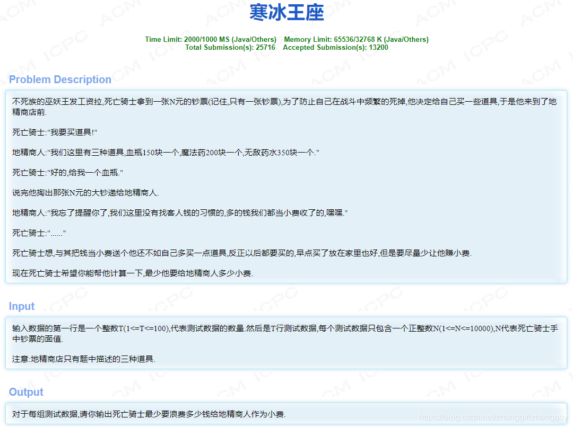Click the first paragraph starting 不死族的巫妖王发工资拉
This screenshot has height=427, width=573.
(284, 106)
